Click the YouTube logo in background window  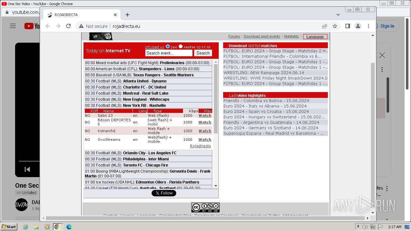[x=32, y=26]
